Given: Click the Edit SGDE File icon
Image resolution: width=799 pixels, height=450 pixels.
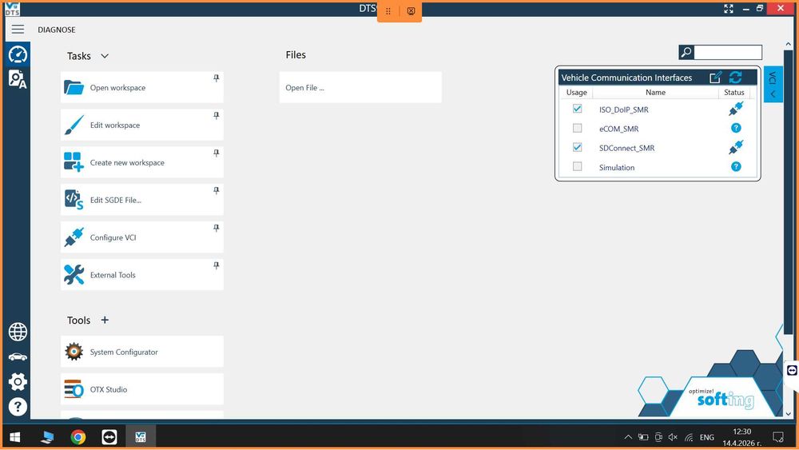Looking at the screenshot, I should point(74,199).
